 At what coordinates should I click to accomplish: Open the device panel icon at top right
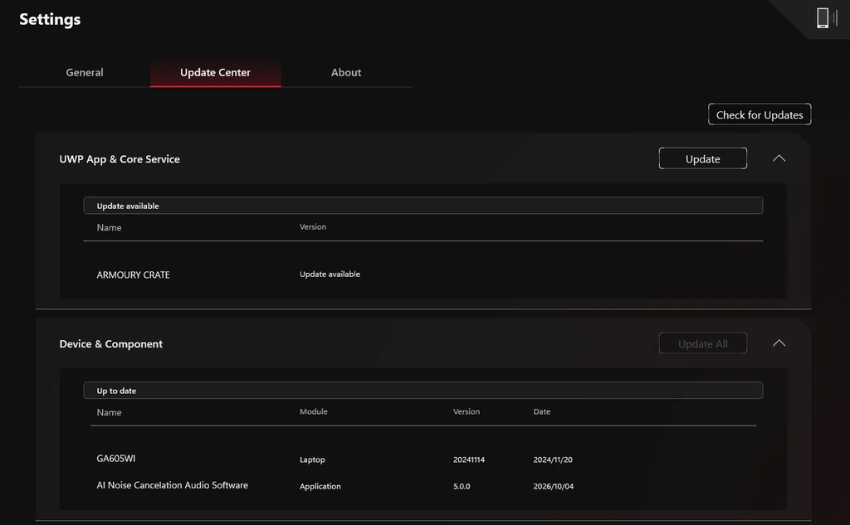point(826,18)
